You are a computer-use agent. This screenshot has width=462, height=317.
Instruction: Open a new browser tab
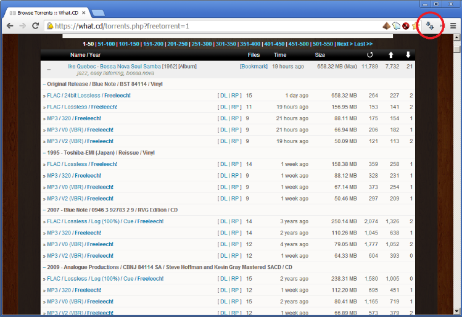tap(98, 13)
